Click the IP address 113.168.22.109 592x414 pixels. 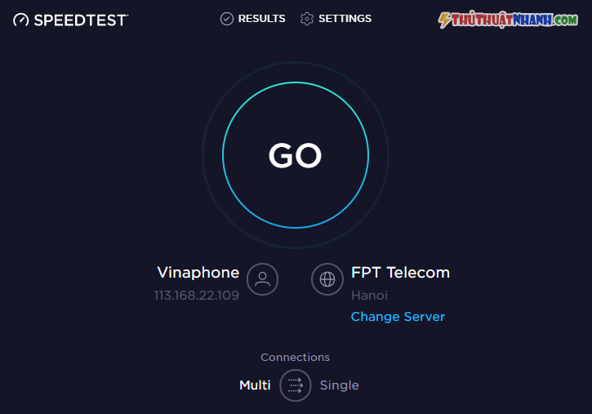click(197, 295)
